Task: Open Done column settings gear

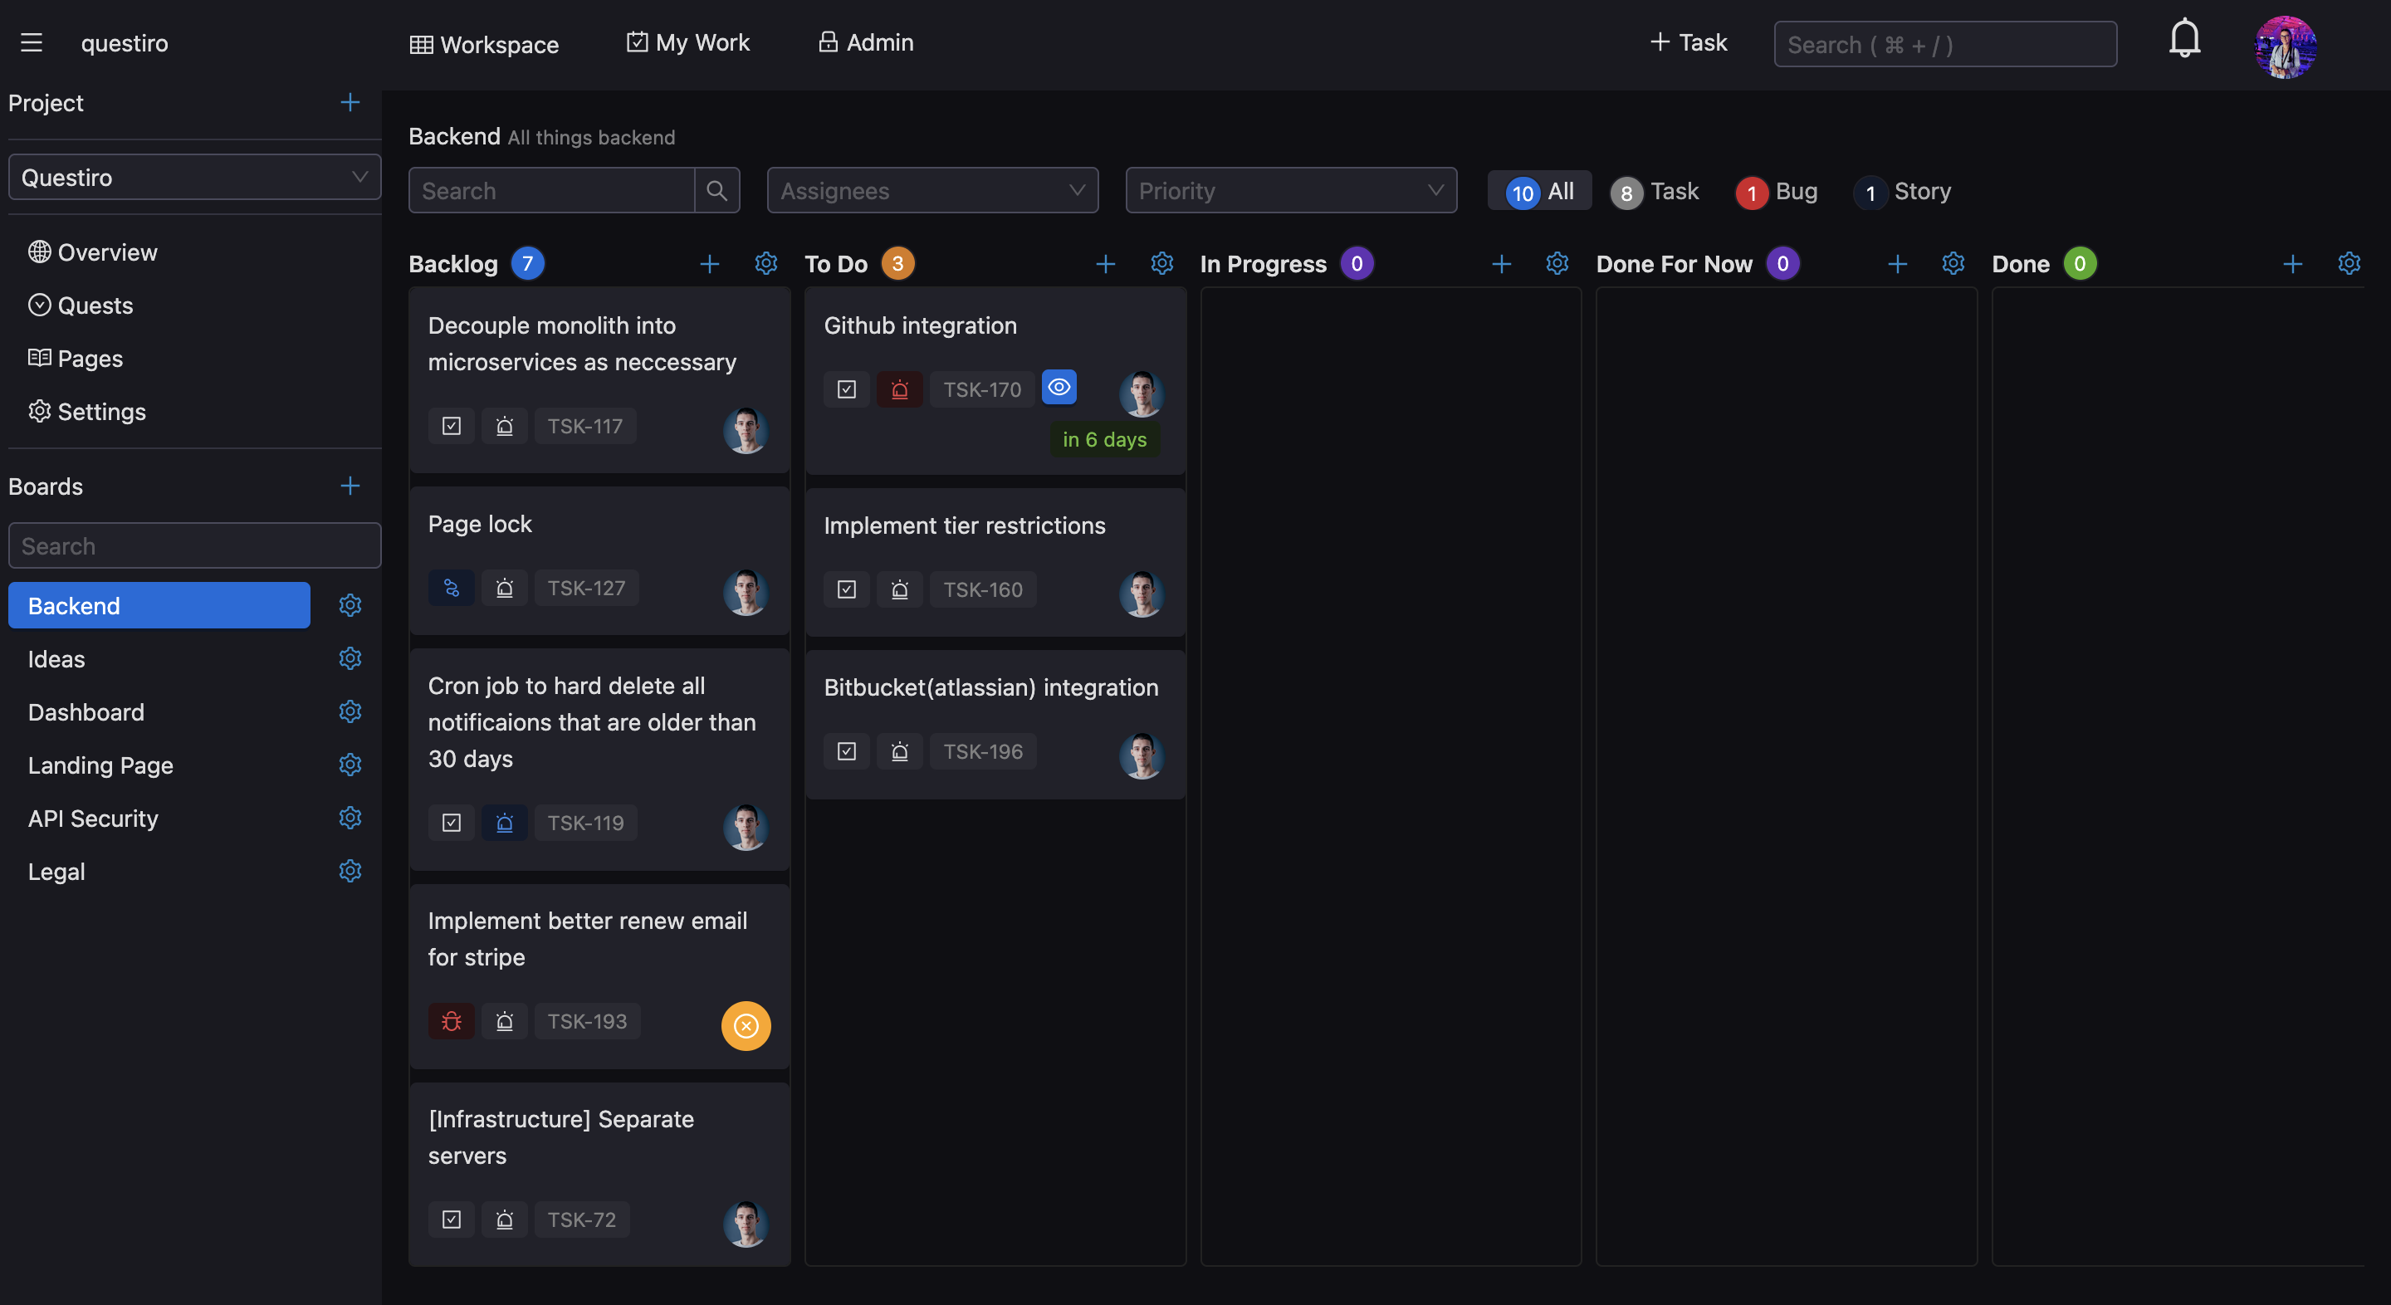Action: [2349, 264]
